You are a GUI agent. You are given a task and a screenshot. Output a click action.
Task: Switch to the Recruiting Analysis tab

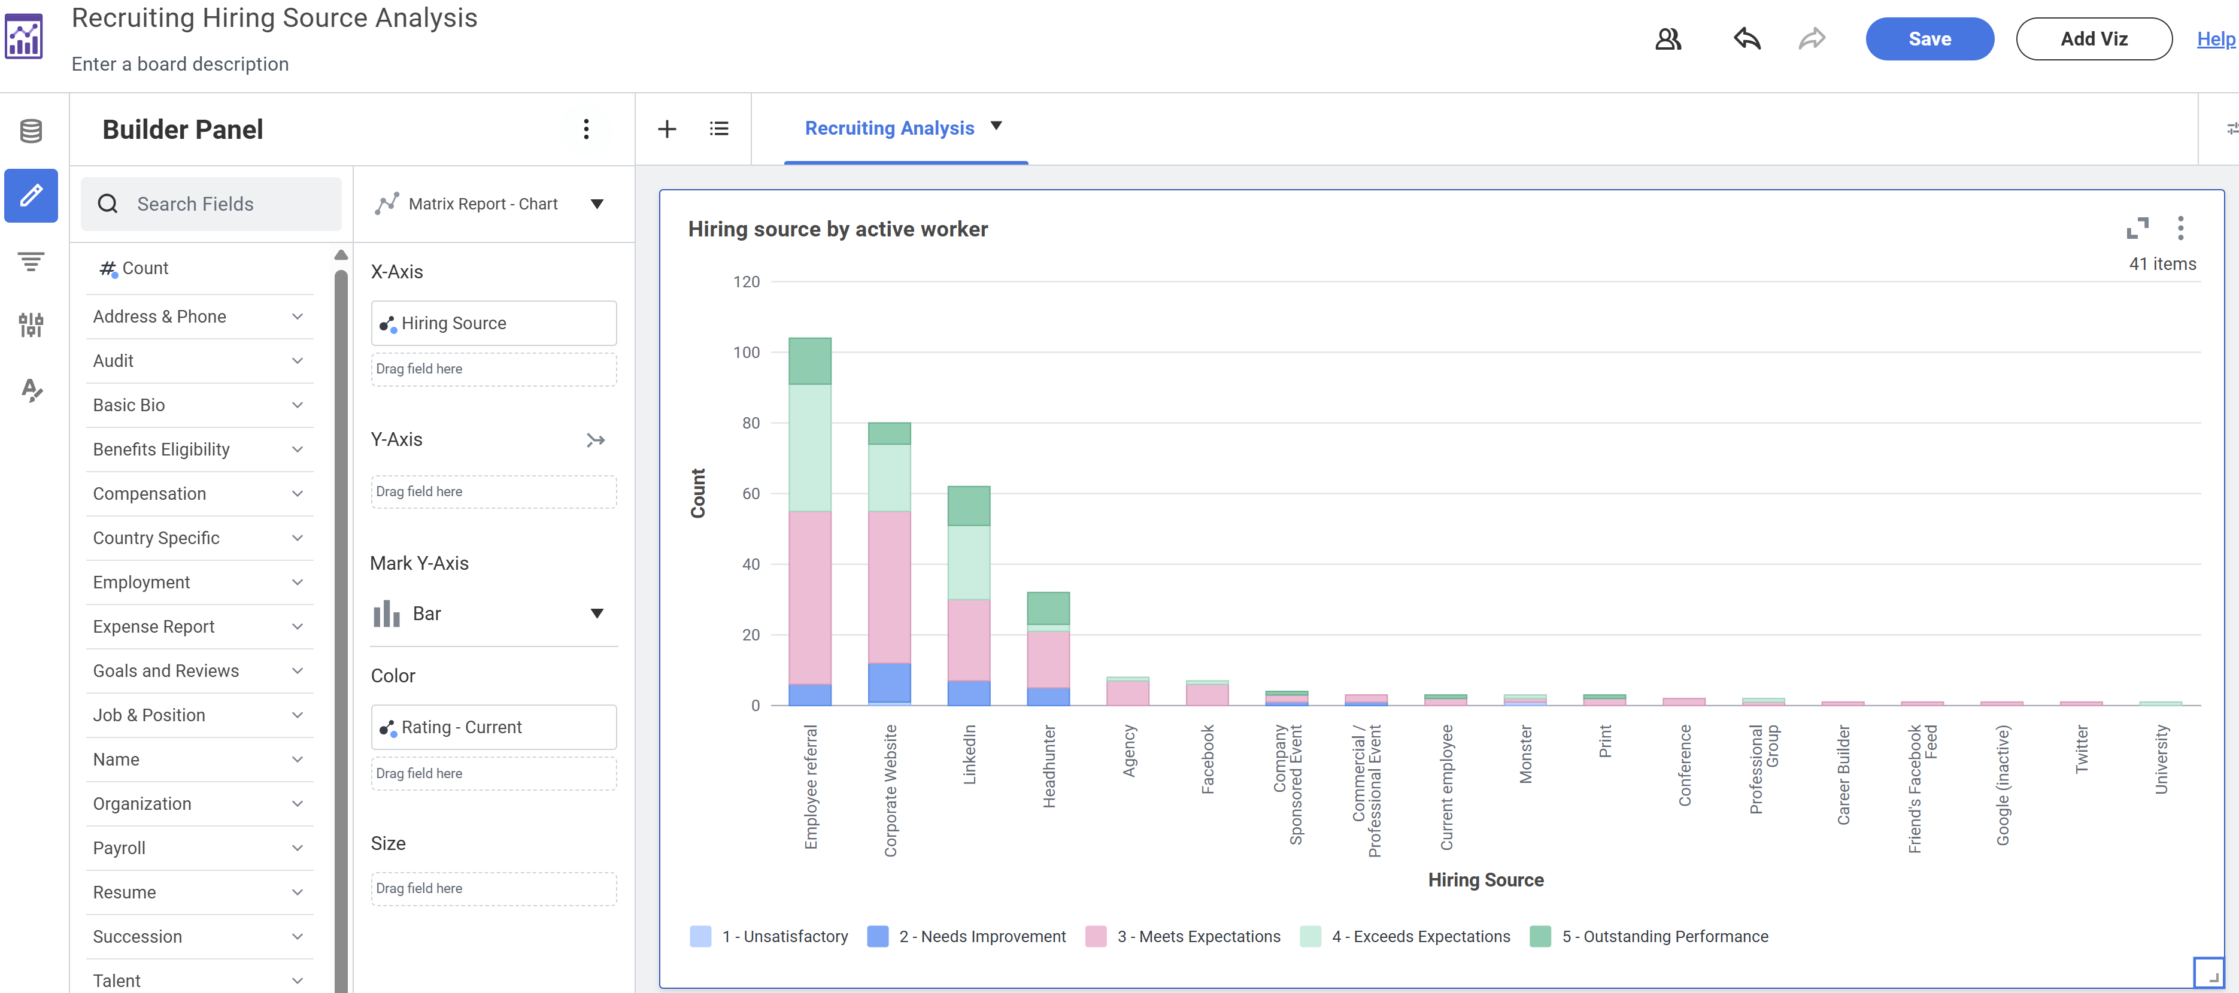[x=889, y=129]
